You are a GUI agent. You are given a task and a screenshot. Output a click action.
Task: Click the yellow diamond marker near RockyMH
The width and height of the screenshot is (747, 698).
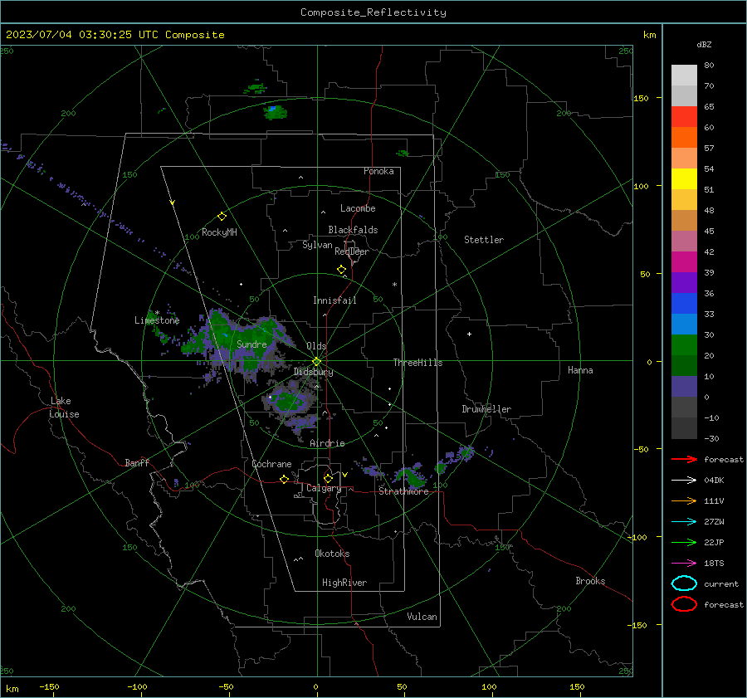pos(222,217)
